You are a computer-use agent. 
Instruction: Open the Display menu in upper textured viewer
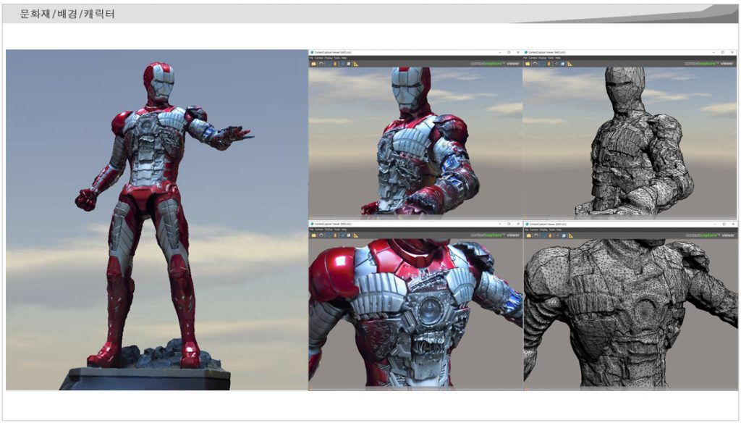coord(328,58)
